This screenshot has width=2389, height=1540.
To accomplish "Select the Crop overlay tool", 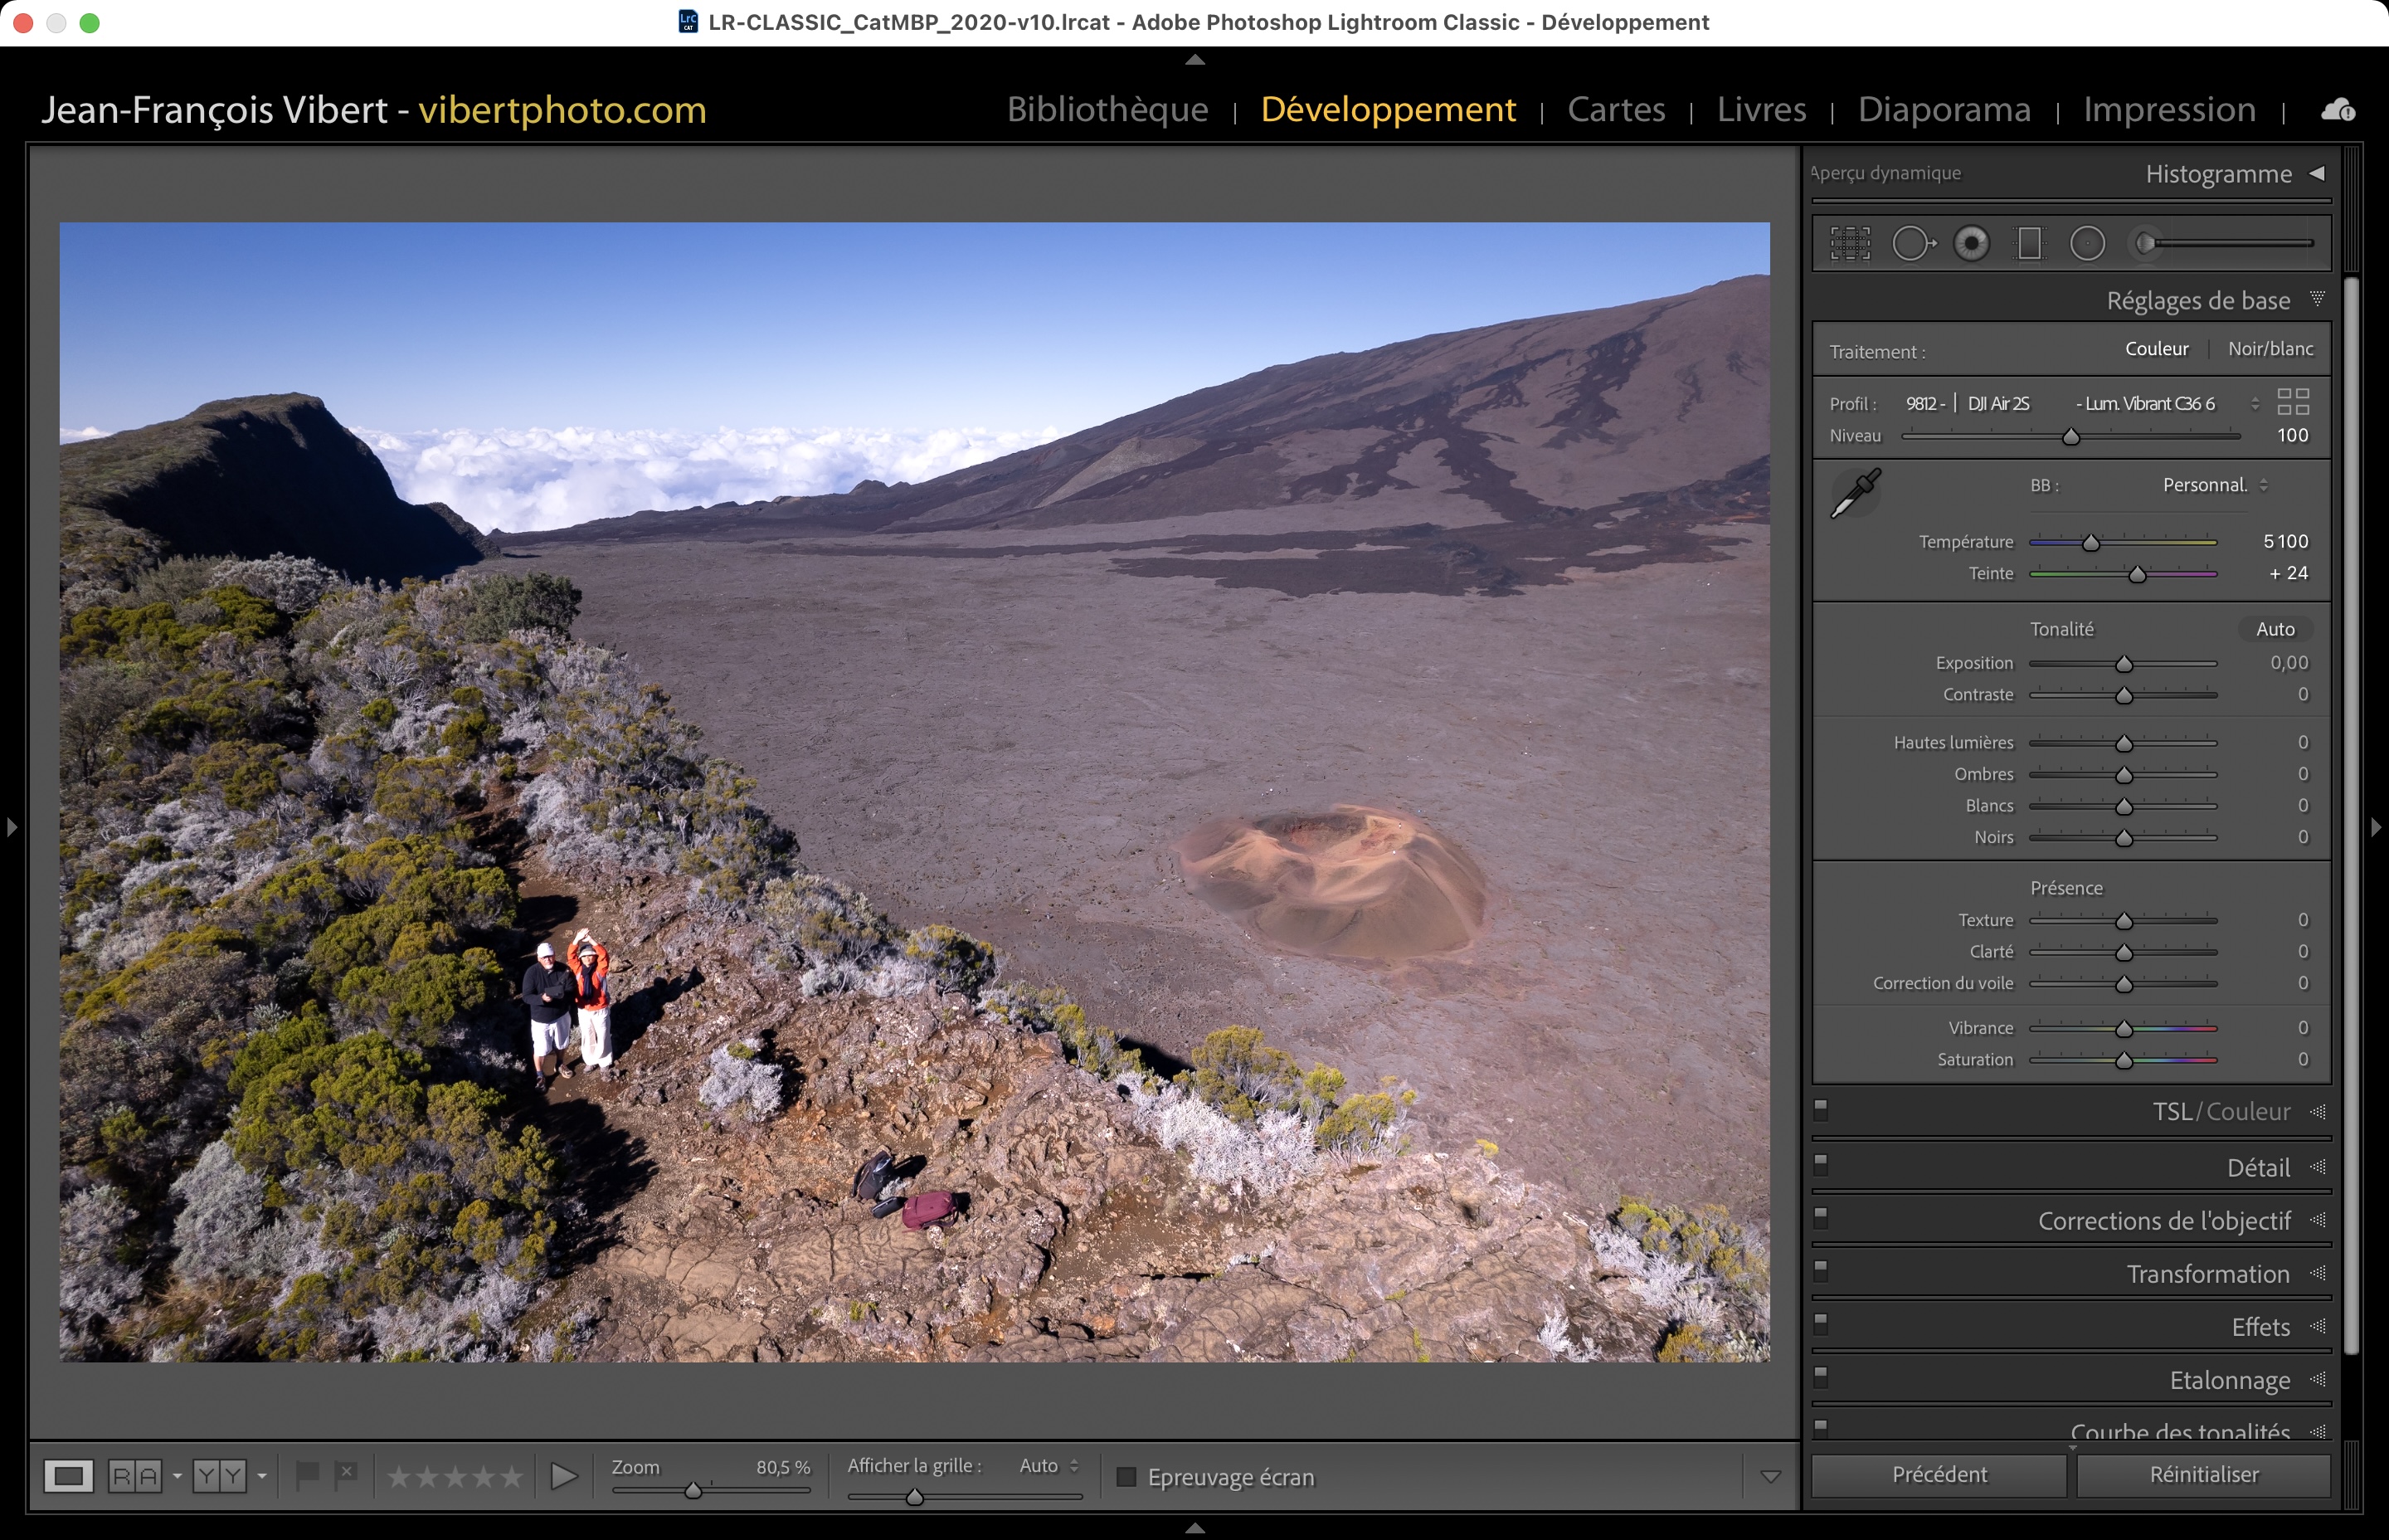I will tap(1849, 243).
